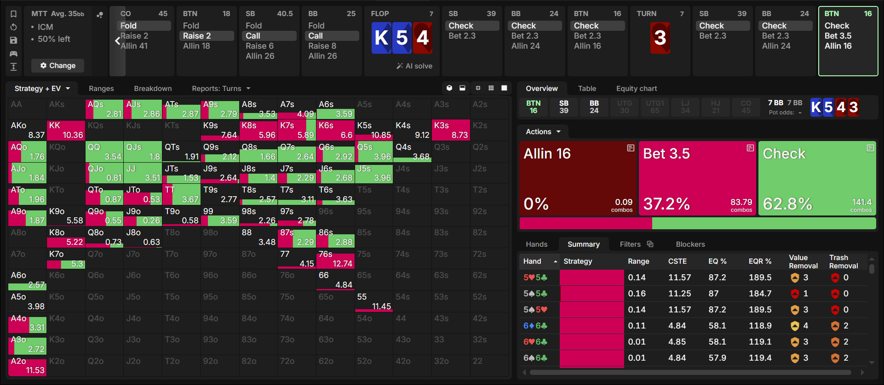The image size is (884, 385).
Task: Click the sort arrow on the Hand column
Action: click(x=556, y=261)
